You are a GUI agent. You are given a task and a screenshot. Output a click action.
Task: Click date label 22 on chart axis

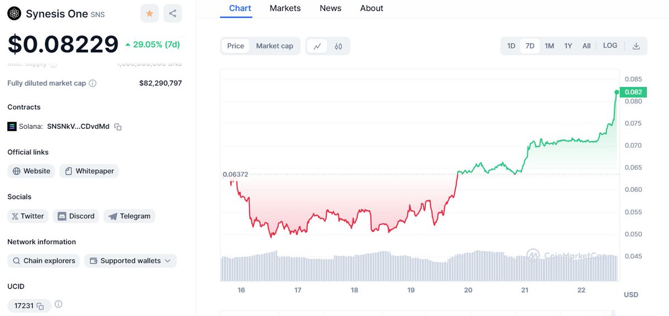coord(581,290)
